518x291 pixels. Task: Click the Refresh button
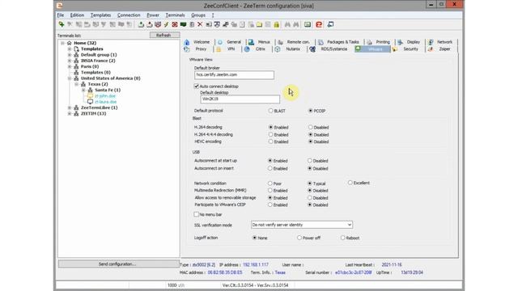pyautogui.click(x=164, y=35)
